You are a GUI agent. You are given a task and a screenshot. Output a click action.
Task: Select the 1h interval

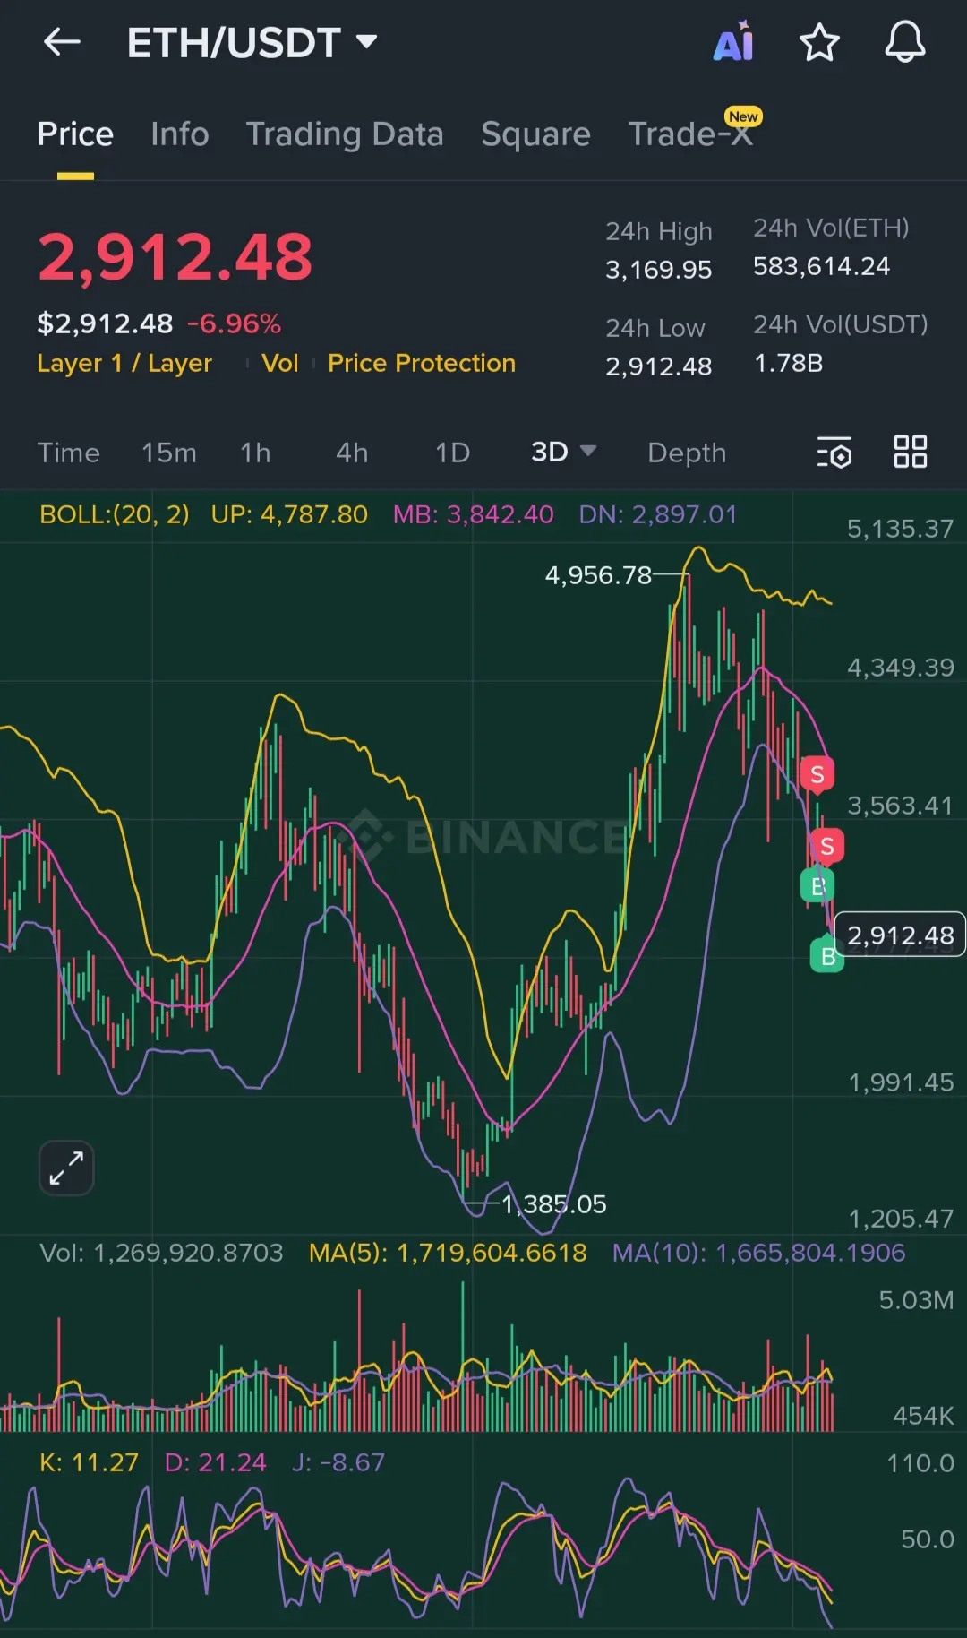pos(255,453)
